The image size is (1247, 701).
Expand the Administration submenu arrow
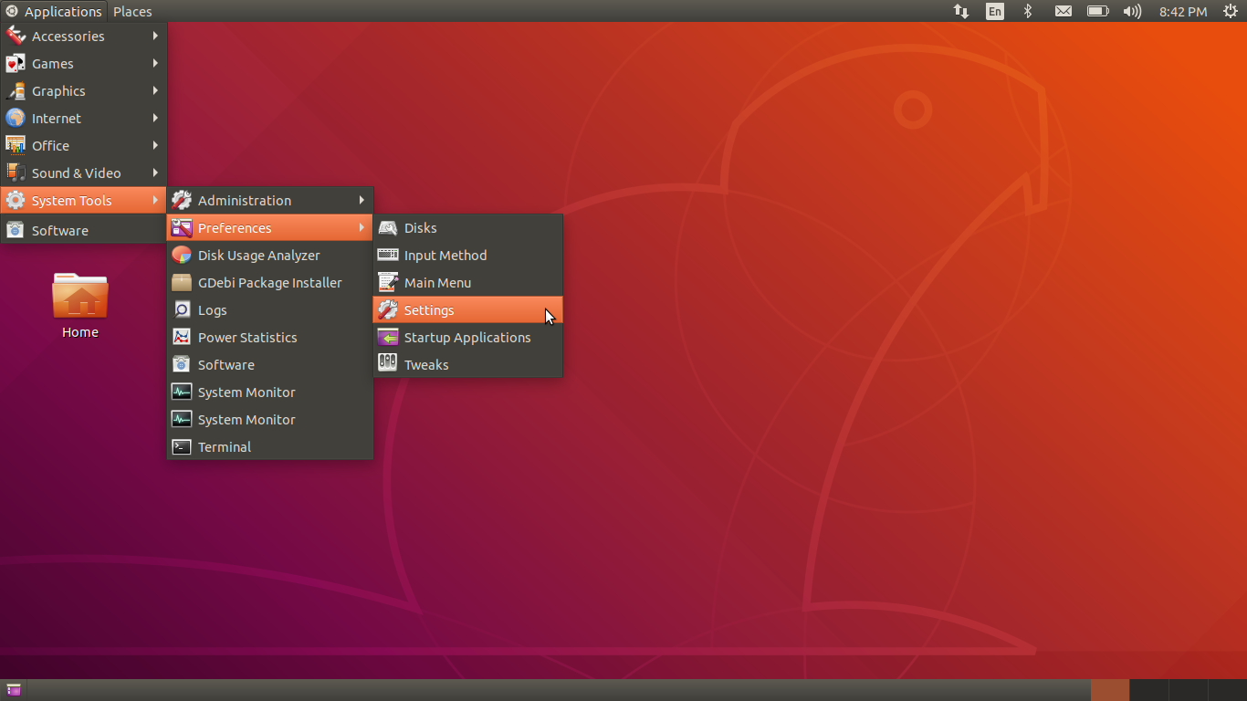tap(362, 201)
